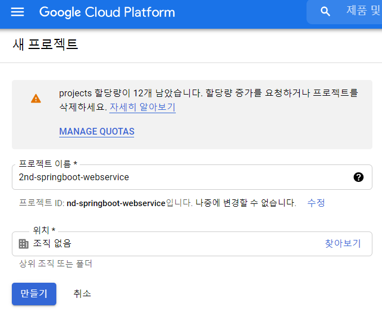Click the organization building icon
Screen dimensions: 382x312
[x=24, y=244]
